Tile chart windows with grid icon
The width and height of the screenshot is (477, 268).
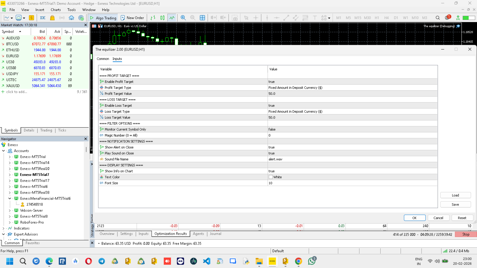point(202,18)
